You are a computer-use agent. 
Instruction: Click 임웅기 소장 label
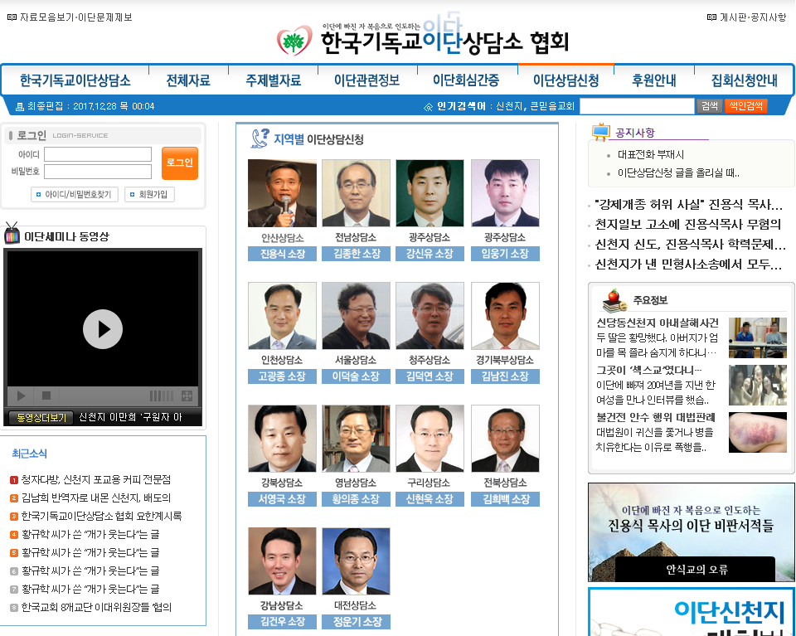(x=505, y=254)
